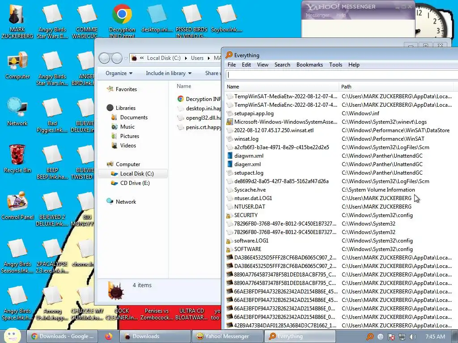Image resolution: width=458 pixels, height=343 pixels.
Task: Open Yahoo Messenger's Messenger menu
Action: (317, 15)
